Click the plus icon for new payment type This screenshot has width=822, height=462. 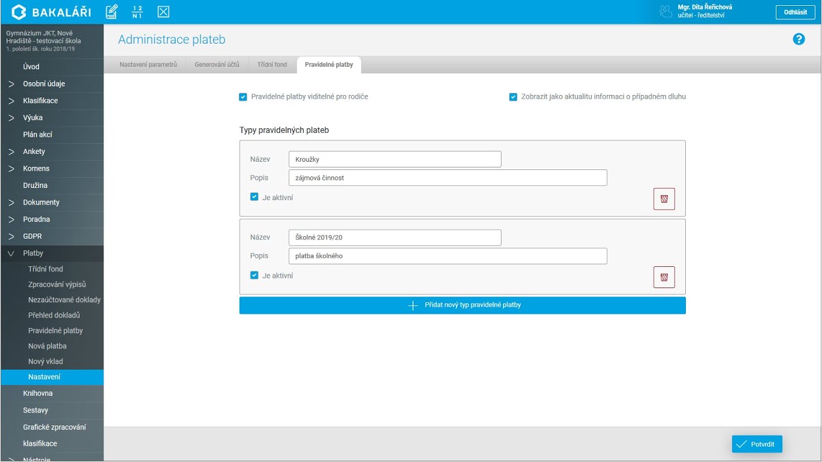(414, 305)
